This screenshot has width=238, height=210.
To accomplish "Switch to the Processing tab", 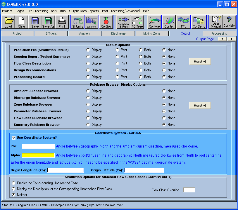I will 219,33.
